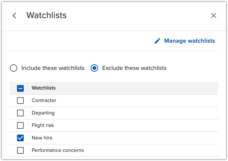Go back using the left chevron arrow
Screen dimensions: 228x161
tap(14, 15)
